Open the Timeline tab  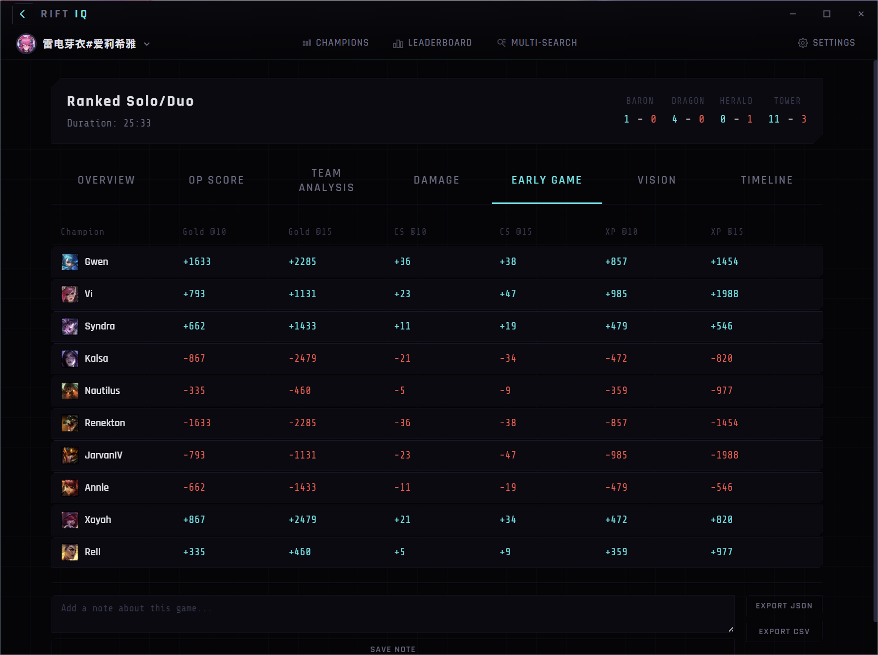[766, 180]
